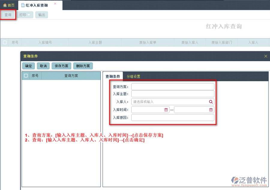Open calendar picker for 入库时间 end date
270x190 pixels.
tap(211, 110)
